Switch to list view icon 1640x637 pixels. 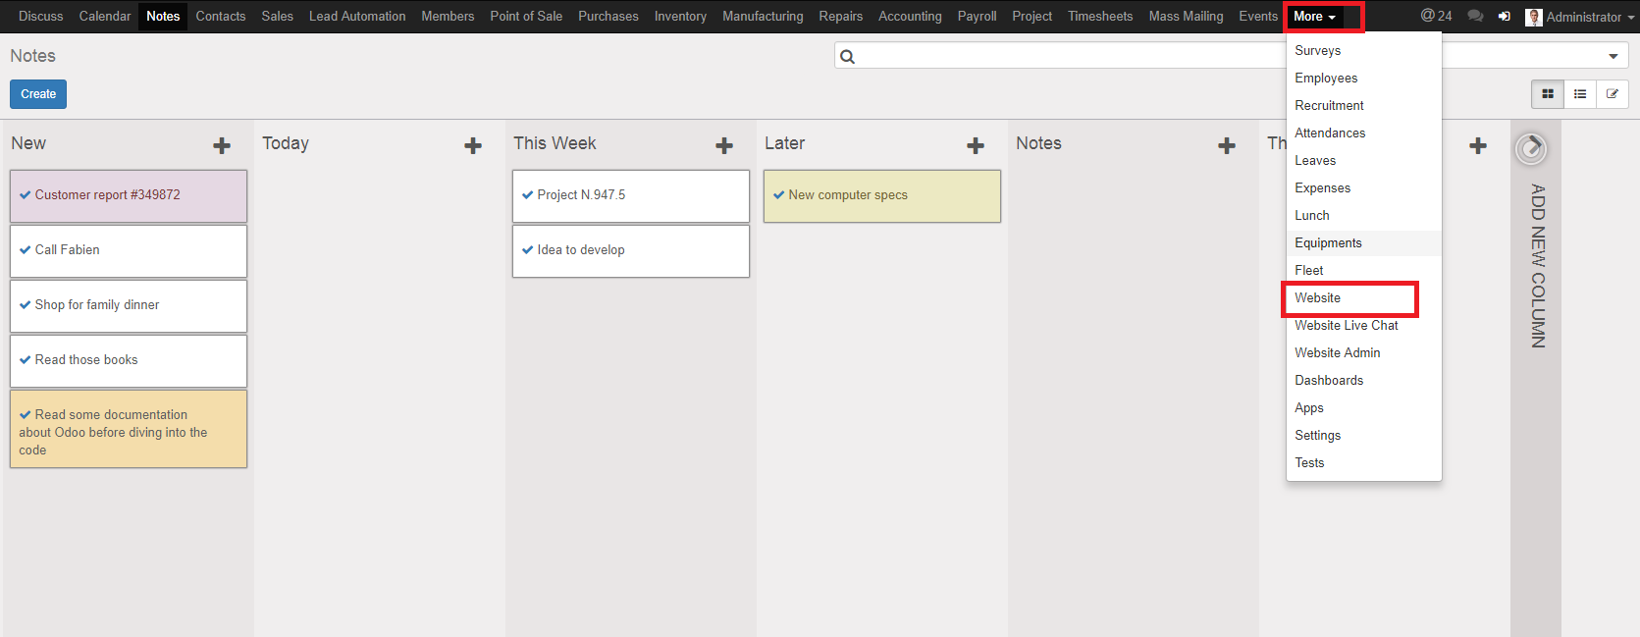coord(1580,94)
